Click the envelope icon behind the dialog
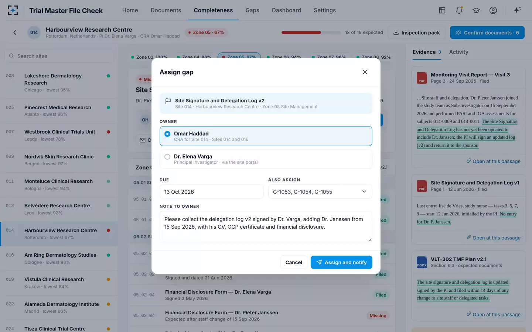Viewport: 532px width, 332px height. coord(143,140)
